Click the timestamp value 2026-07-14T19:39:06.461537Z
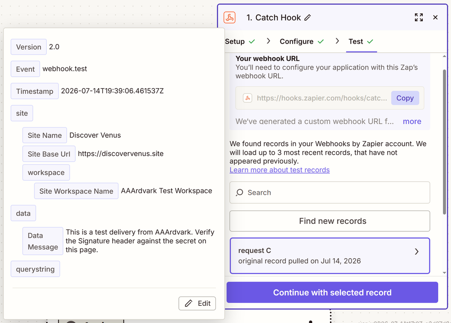 point(112,91)
